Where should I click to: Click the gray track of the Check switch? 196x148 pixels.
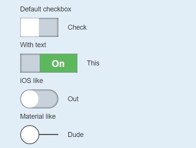coord(49,27)
